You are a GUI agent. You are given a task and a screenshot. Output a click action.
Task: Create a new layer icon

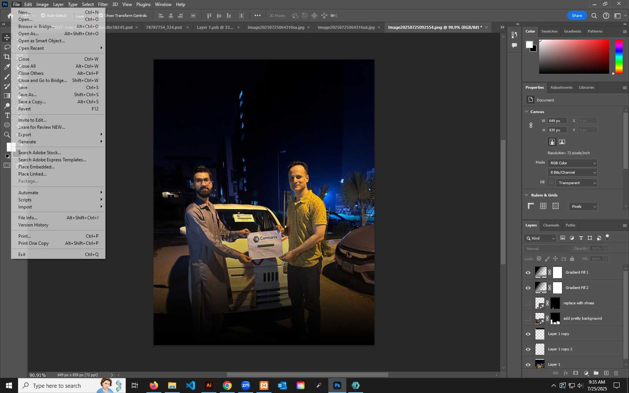(x=606, y=373)
